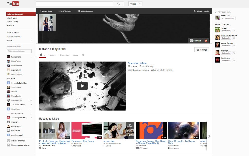The height and width of the screenshot is (156, 249).
Task: Open ad-vertigo playlist title link
Action: [109, 141]
